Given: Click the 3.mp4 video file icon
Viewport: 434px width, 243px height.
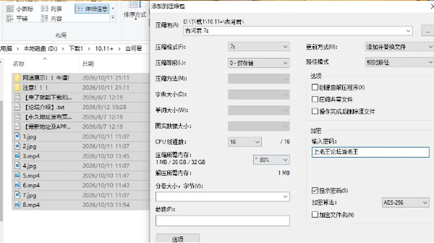Looking at the screenshot, I should click(17, 156).
